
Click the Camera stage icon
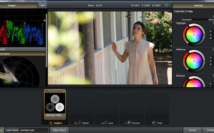[127, 123]
